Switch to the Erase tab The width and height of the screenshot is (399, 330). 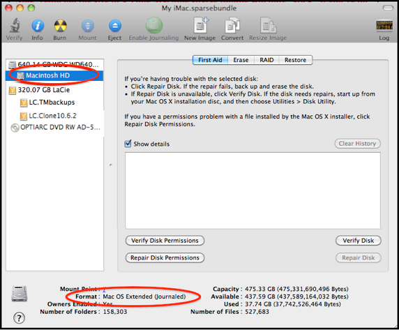(241, 60)
